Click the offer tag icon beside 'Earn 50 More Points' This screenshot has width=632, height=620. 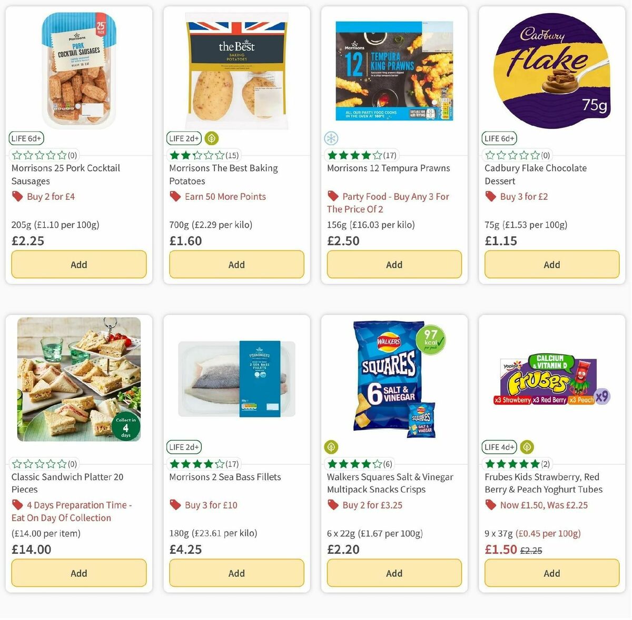(175, 196)
